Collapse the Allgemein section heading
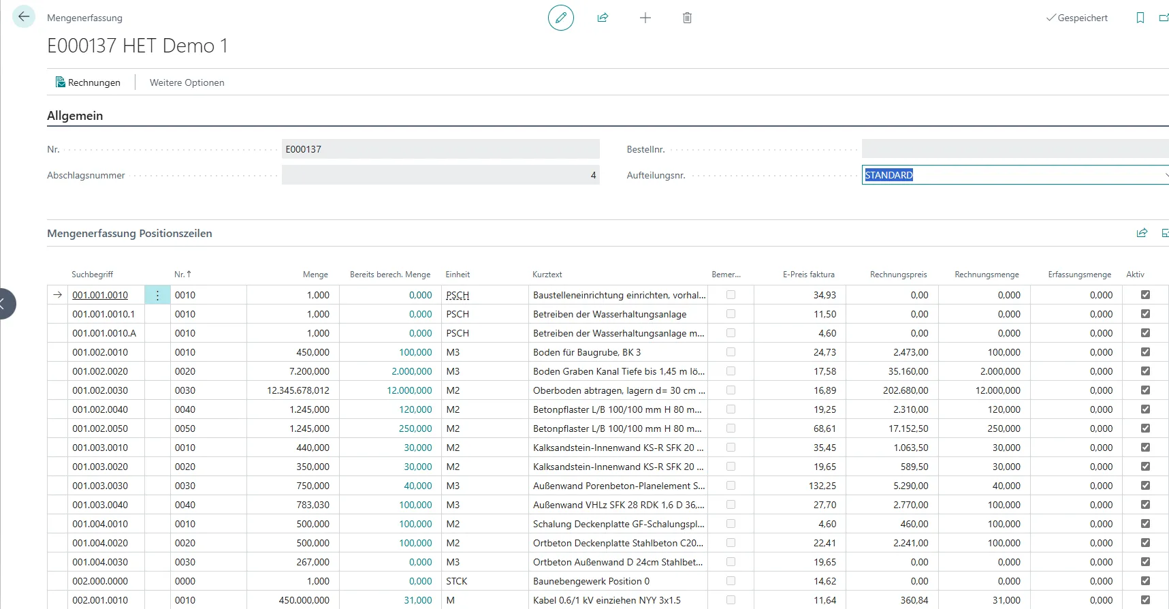The width and height of the screenshot is (1169, 609). 75,116
